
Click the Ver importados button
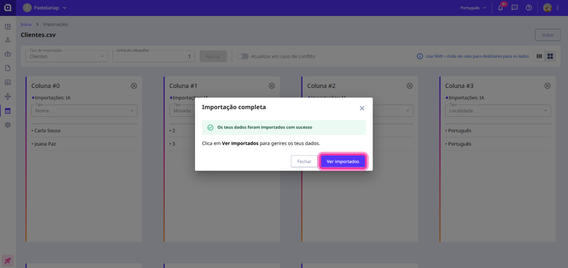343,162
